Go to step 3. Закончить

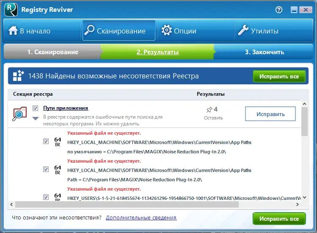(x=264, y=52)
